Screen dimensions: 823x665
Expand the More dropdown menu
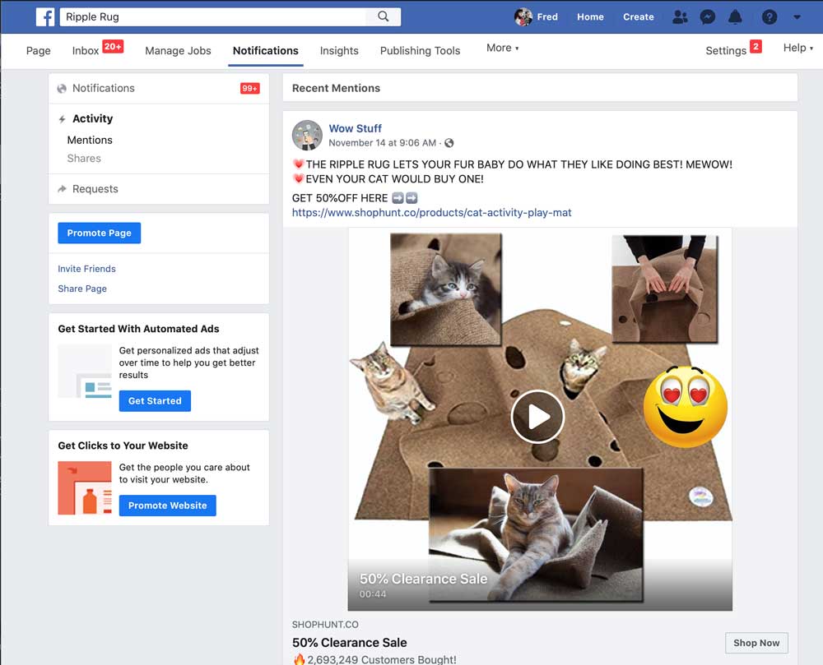pos(502,48)
